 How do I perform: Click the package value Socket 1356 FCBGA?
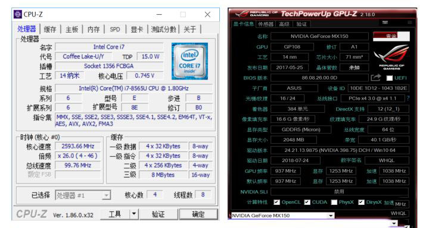[109, 66]
